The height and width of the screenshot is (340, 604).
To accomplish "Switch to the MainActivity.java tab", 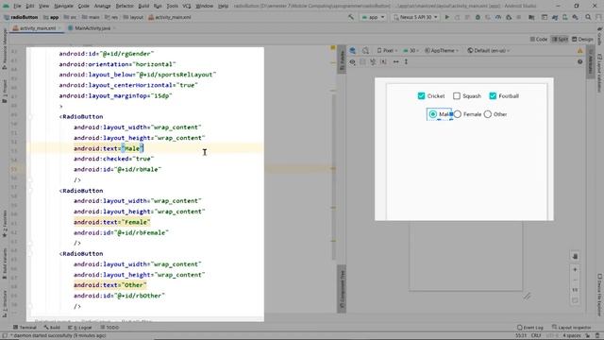I will (x=92, y=28).
